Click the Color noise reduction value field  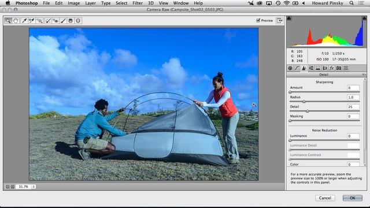[353, 164]
